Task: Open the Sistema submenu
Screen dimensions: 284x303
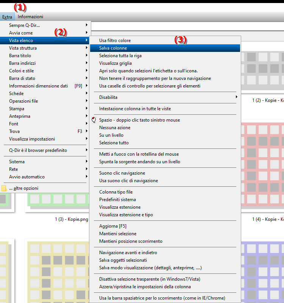Action: 45,162
